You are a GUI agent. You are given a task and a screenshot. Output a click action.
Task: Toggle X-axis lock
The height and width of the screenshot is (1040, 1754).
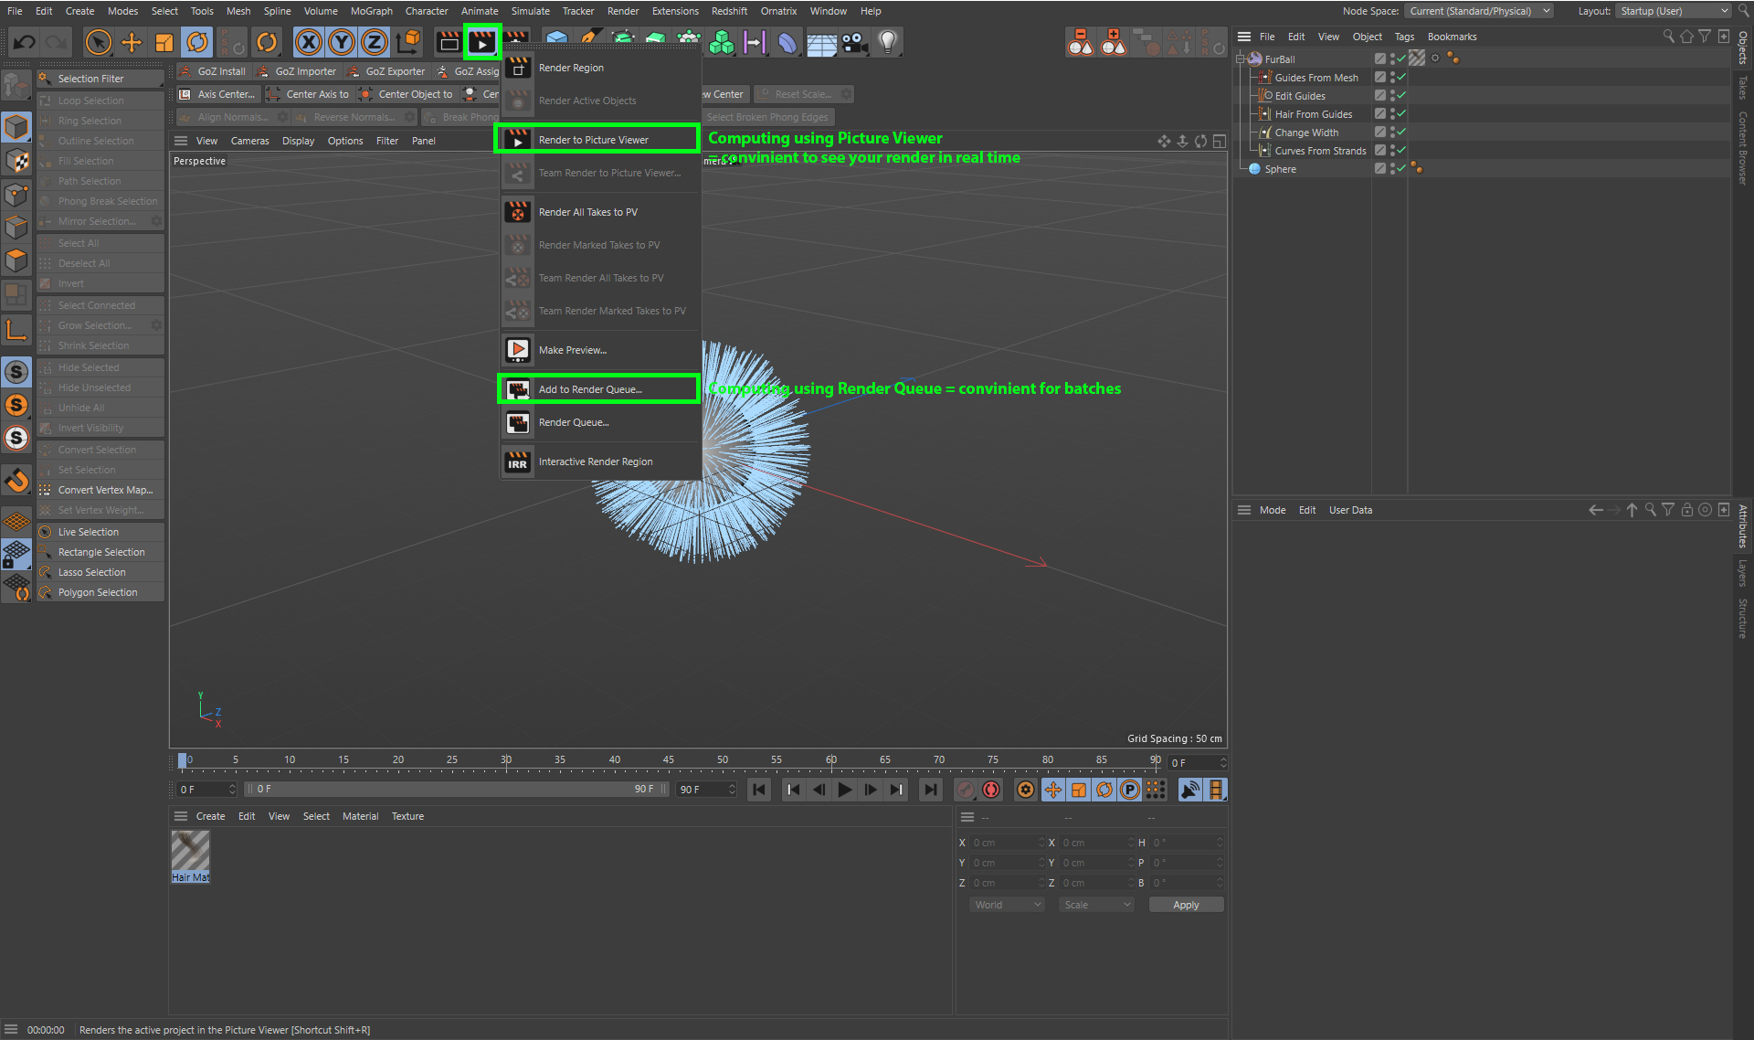click(309, 43)
